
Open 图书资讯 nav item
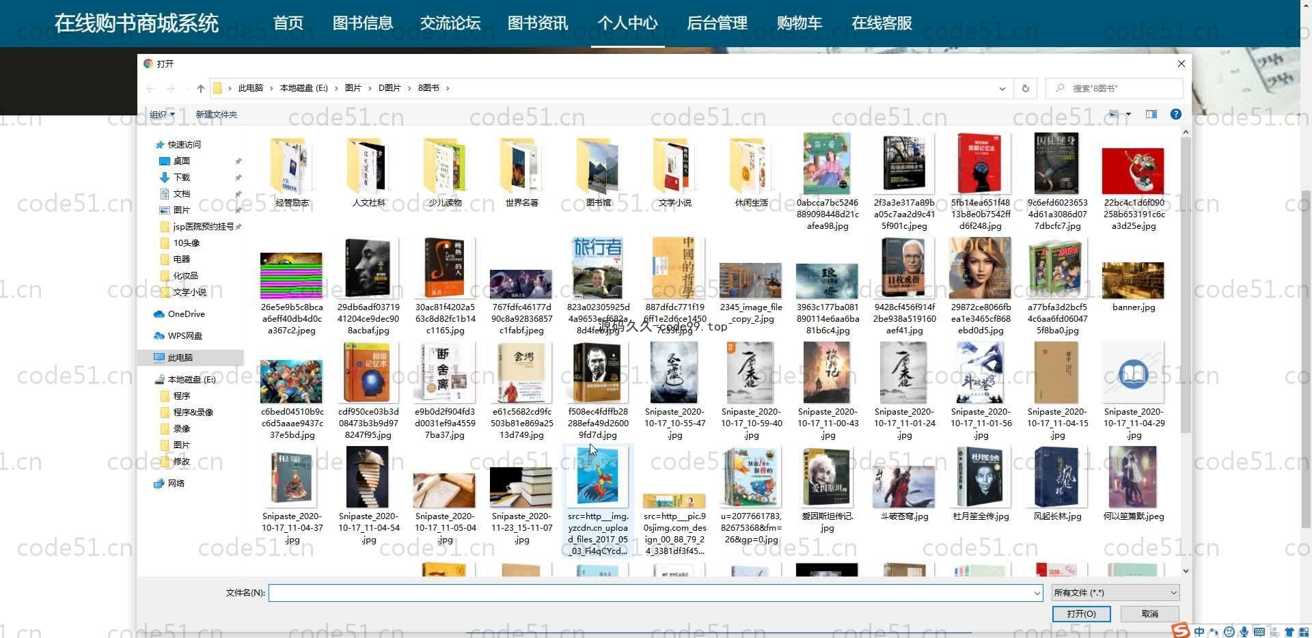click(538, 23)
